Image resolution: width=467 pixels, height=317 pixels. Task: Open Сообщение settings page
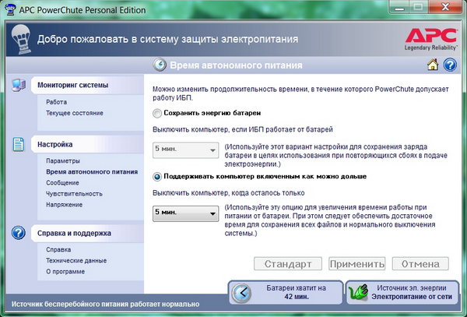pyautogui.click(x=62, y=182)
